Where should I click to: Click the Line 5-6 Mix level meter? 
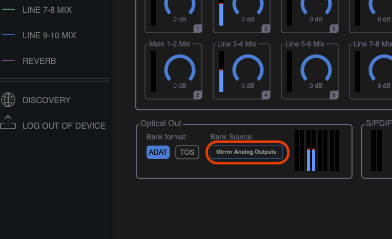(290, 71)
